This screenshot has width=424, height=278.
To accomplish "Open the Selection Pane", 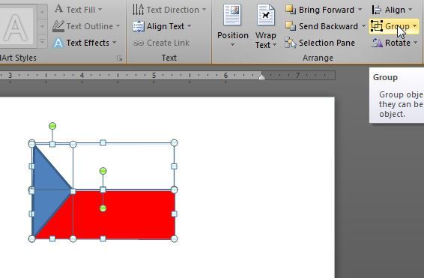I will pos(320,43).
